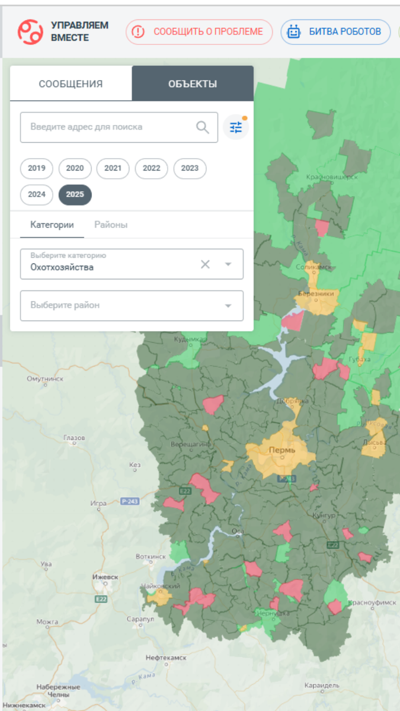Click the Кунгур city label
400x711 pixels.
click(x=325, y=516)
